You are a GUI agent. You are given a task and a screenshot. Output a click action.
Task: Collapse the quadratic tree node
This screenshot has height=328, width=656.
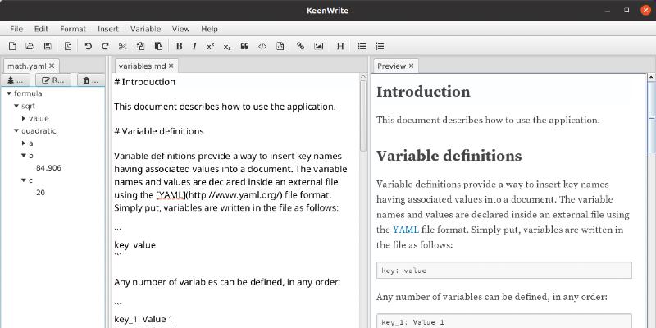coord(16,130)
